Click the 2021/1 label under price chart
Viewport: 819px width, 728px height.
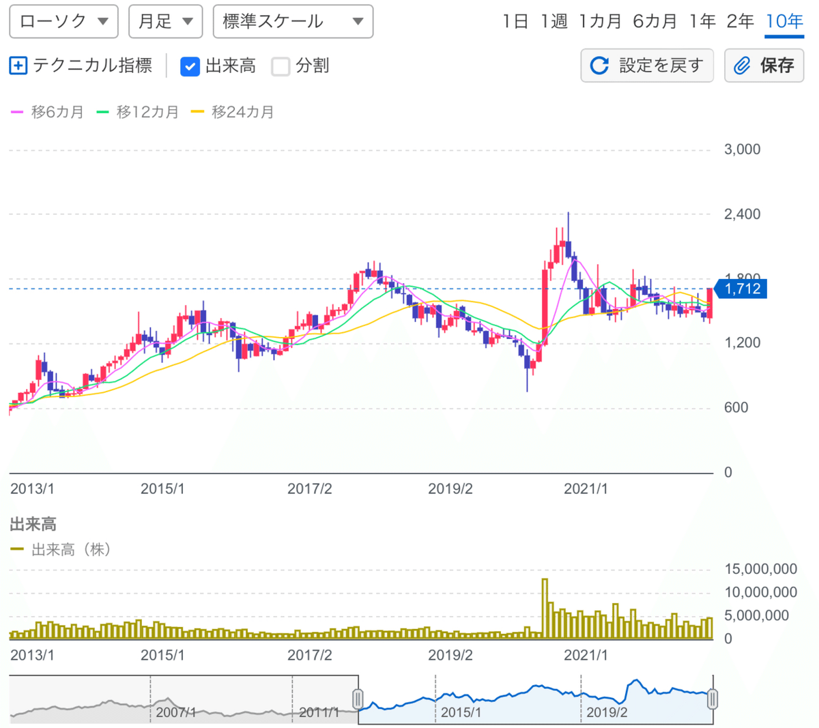(586, 489)
